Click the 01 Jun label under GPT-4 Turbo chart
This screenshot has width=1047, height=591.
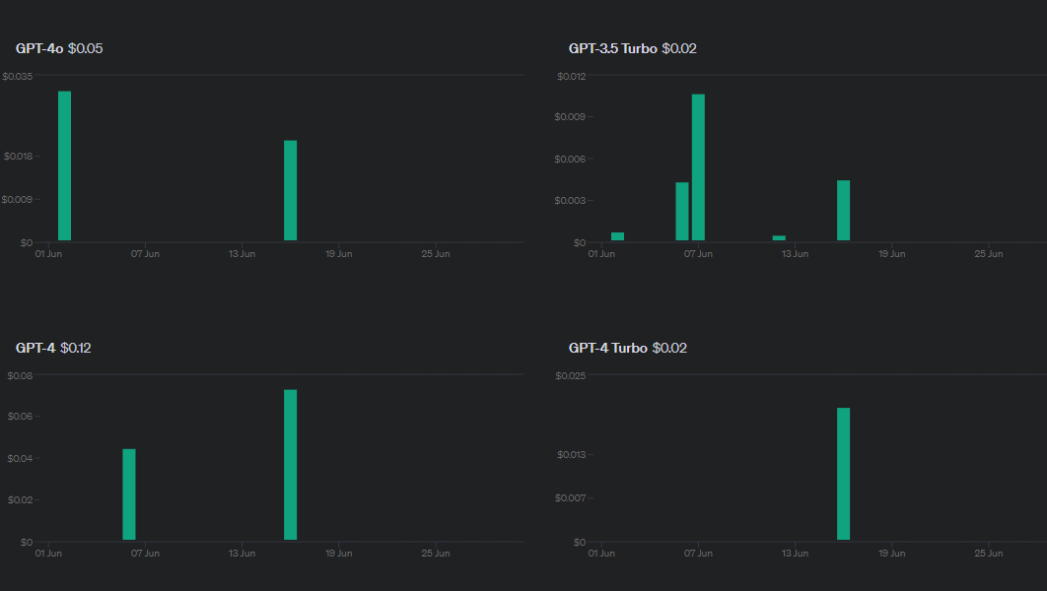pyautogui.click(x=601, y=553)
